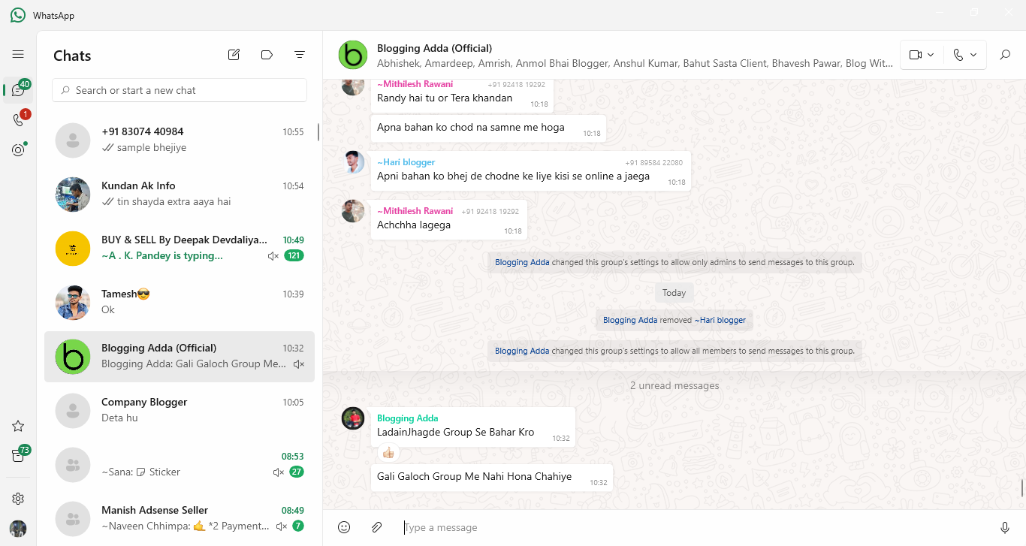The width and height of the screenshot is (1026, 546).
Task: Click the Search or start a new chat field
Action: click(180, 90)
